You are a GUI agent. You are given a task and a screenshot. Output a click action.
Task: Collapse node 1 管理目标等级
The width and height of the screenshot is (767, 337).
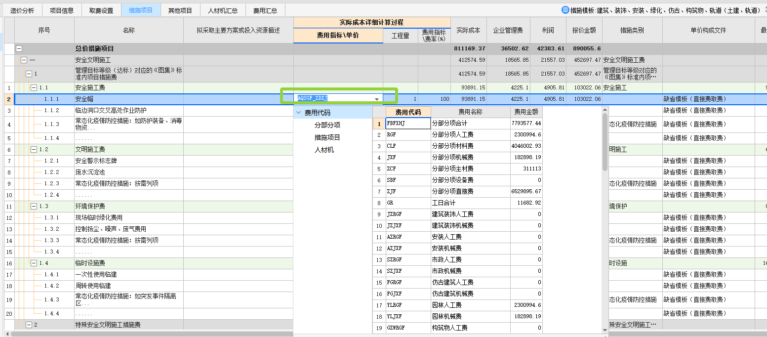29,74
